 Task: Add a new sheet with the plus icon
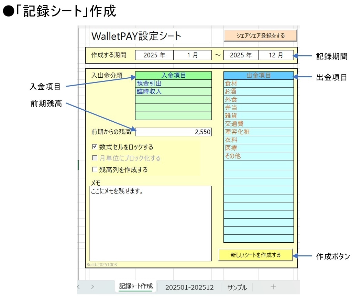click(x=273, y=287)
